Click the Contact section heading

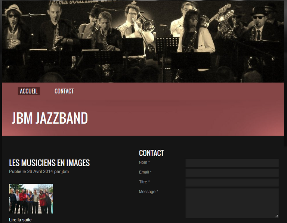click(x=151, y=153)
